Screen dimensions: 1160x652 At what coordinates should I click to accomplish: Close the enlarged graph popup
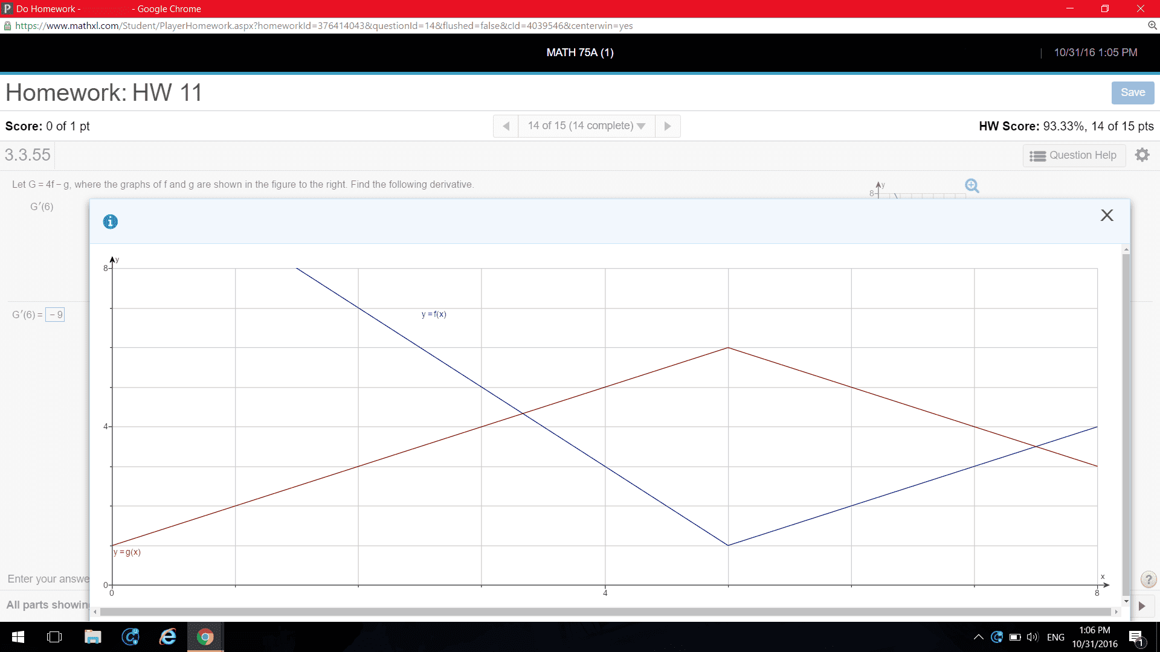point(1106,216)
